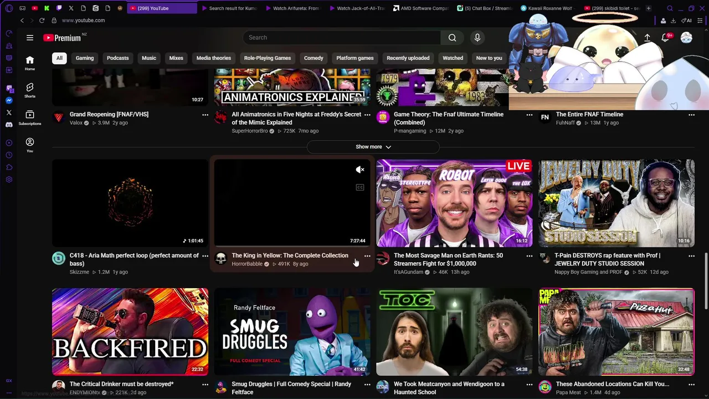Click the www.youtube.com address bar
709x399 pixels.
point(83,21)
